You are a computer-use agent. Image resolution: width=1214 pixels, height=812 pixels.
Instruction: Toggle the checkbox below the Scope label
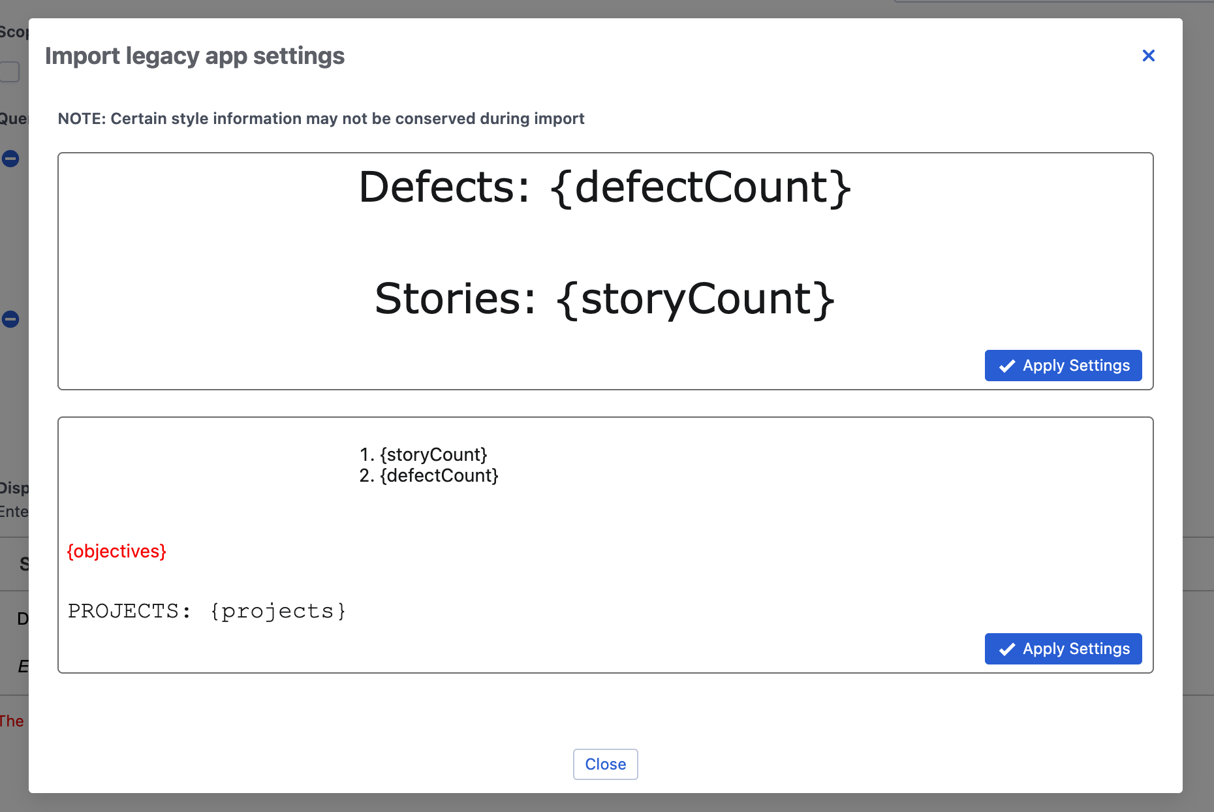(x=8, y=72)
